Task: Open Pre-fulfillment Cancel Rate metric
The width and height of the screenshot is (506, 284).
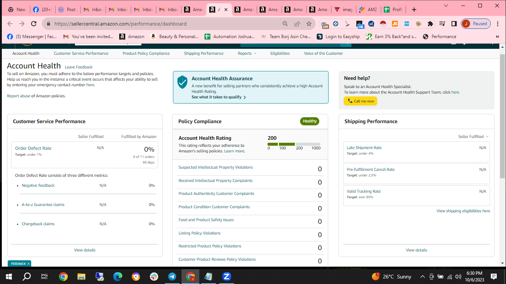Action: point(371,169)
